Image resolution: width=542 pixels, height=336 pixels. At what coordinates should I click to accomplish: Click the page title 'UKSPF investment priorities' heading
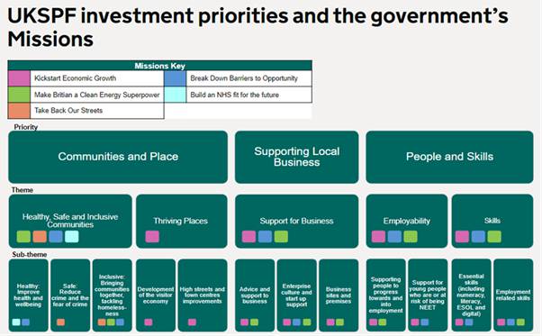(257, 27)
